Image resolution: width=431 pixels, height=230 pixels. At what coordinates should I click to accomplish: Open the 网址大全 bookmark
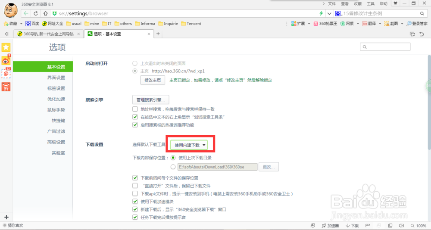53,24
